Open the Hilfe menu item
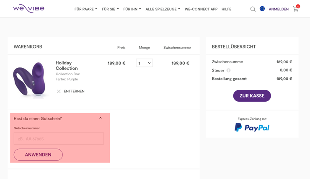Image resolution: width=310 pixels, height=179 pixels. tap(226, 9)
